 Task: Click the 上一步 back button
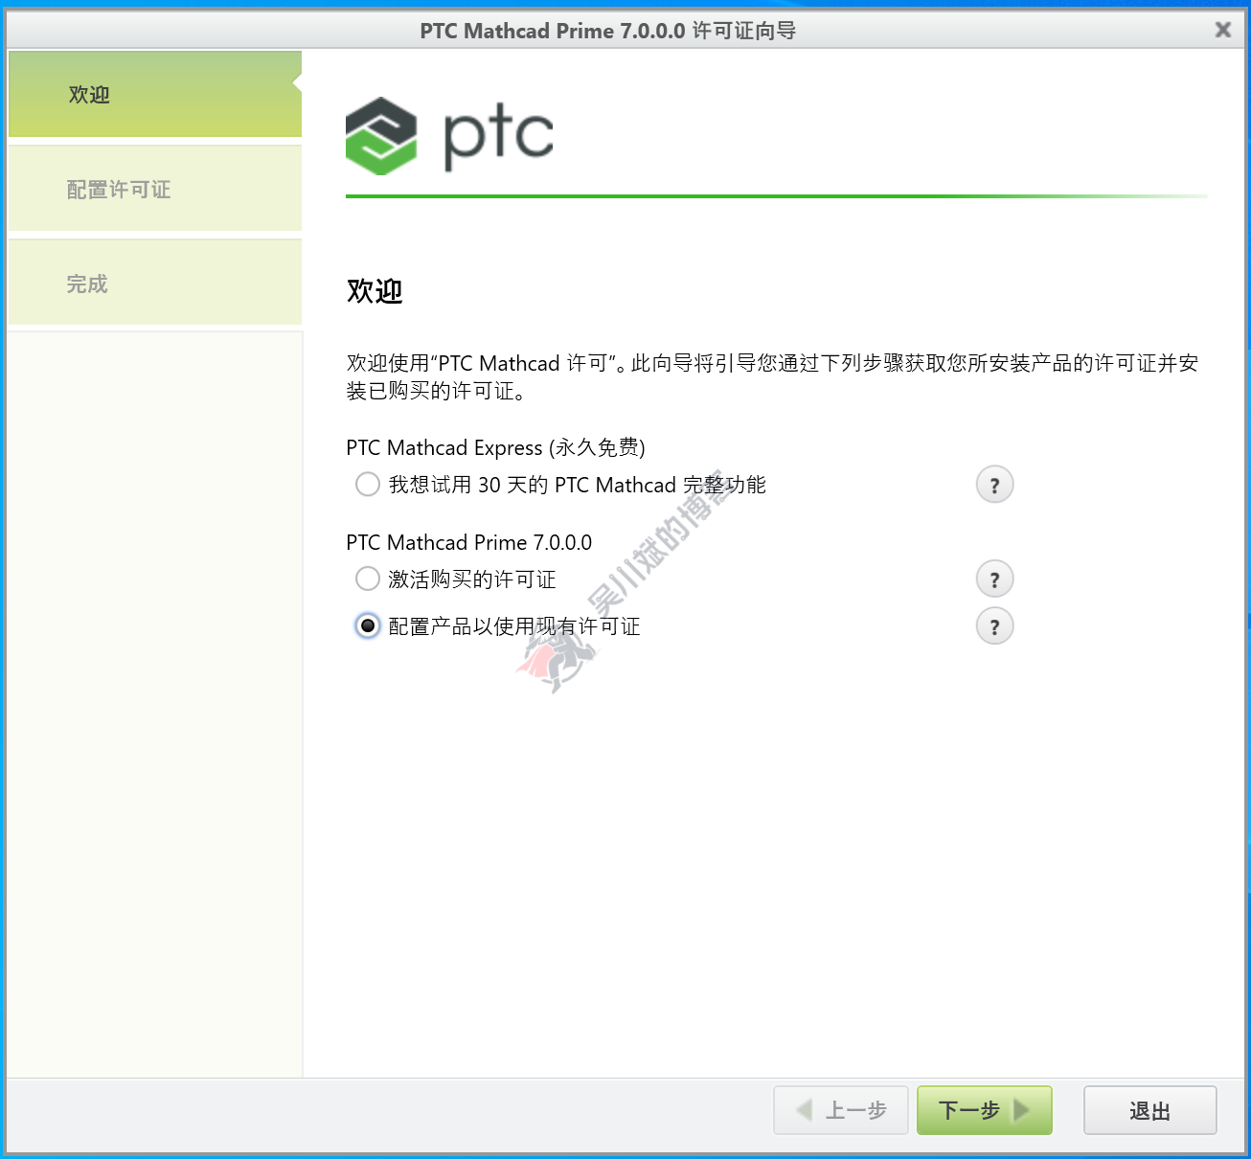841,1110
